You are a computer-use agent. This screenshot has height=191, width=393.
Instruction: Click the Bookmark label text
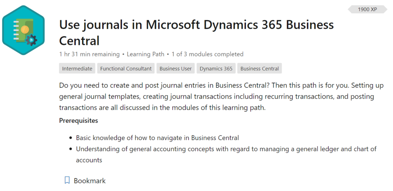pyautogui.click(x=90, y=181)
